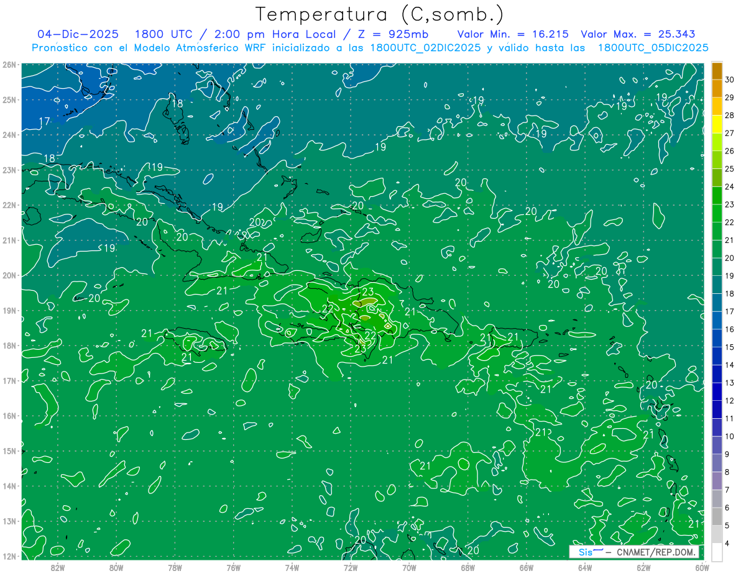Click the "76W" longitude axis label
This screenshot has width=746, height=576.
233,568
